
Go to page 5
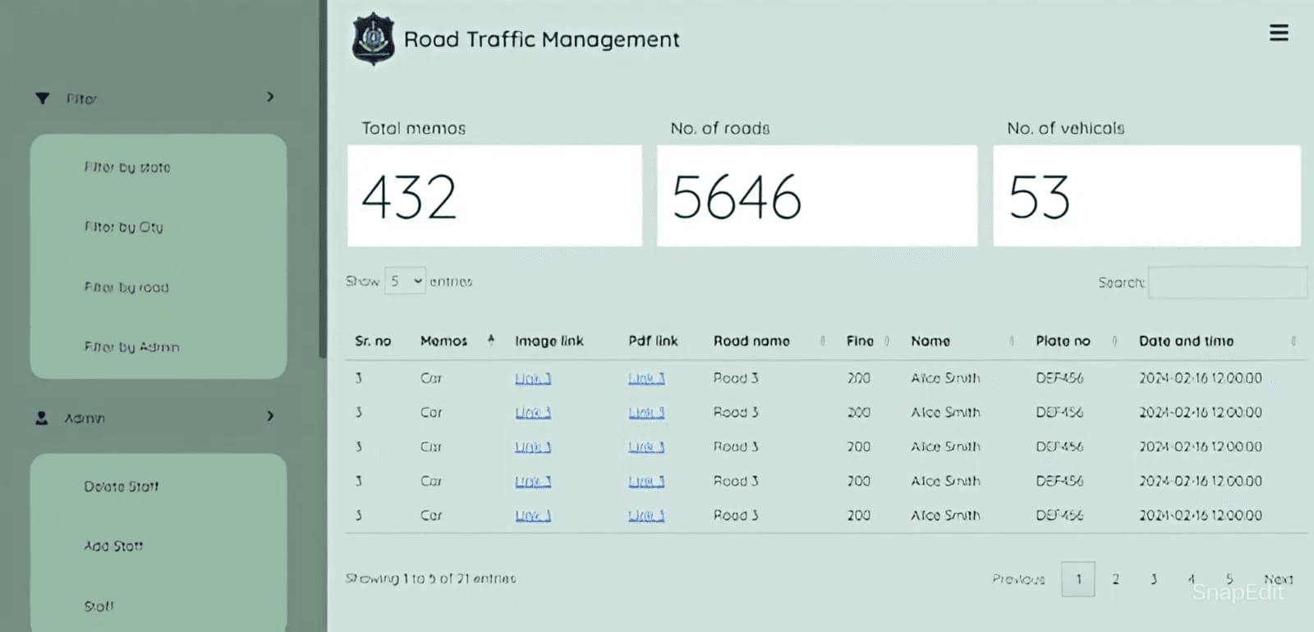pyautogui.click(x=1229, y=579)
